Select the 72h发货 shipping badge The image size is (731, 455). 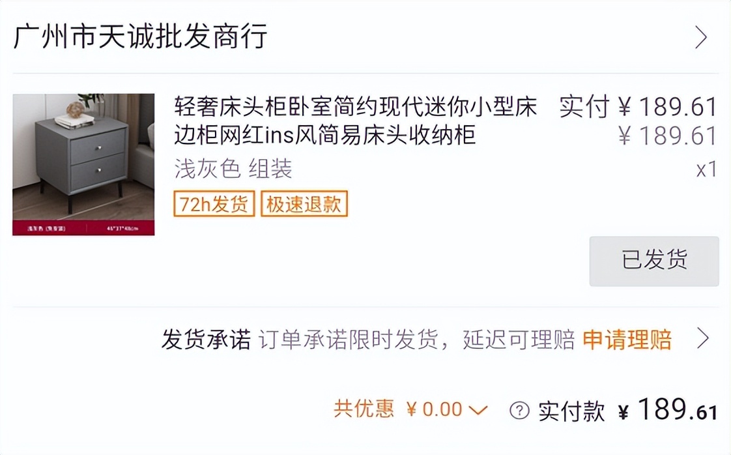214,204
